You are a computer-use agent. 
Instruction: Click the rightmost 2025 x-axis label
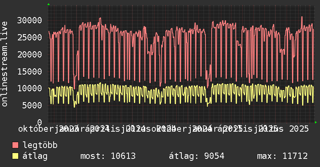pyautogui.click(x=299, y=129)
